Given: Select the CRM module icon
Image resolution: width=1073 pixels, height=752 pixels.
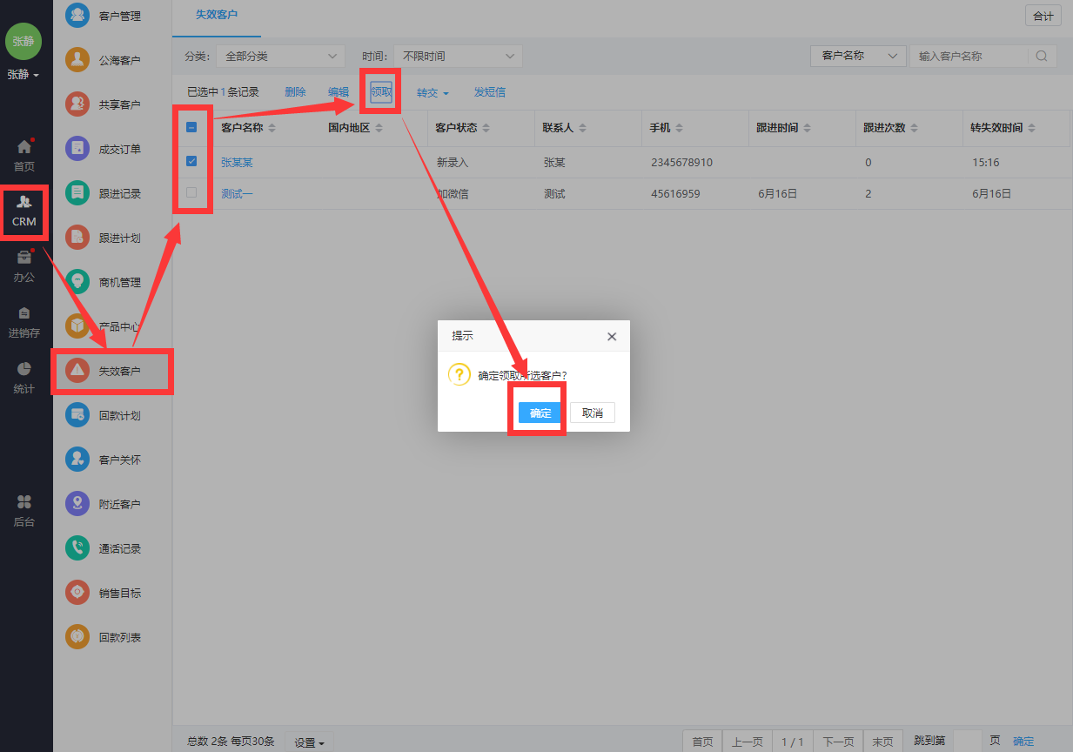Looking at the screenshot, I should (x=24, y=202).
